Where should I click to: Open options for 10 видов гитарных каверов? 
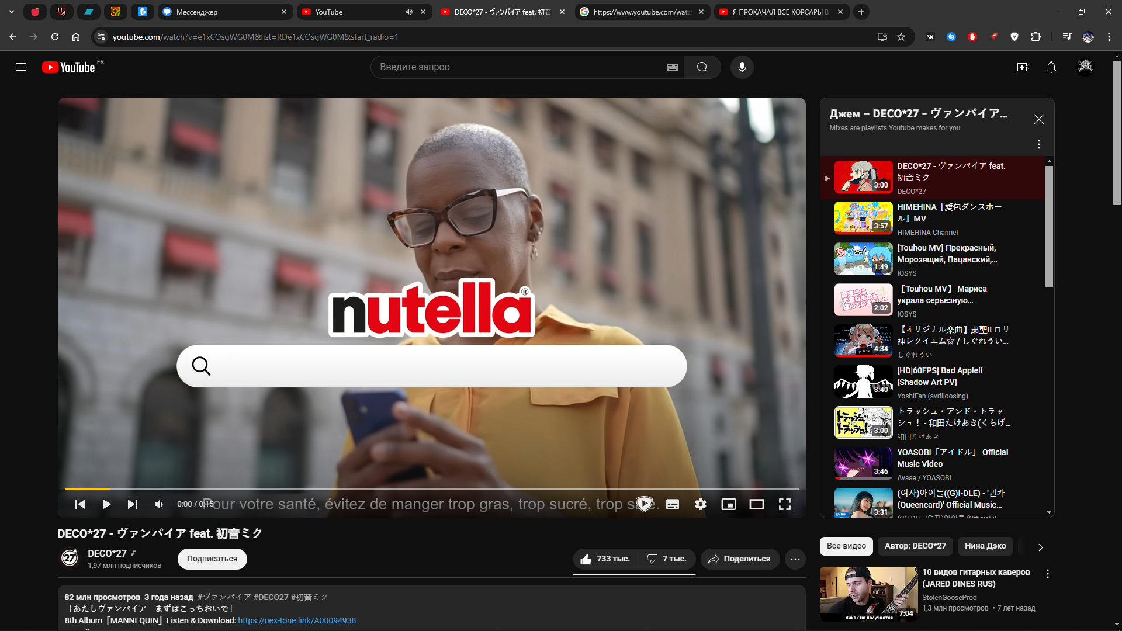coord(1047,574)
